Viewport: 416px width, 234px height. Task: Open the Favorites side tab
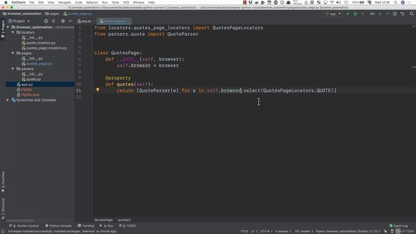pyautogui.click(x=3, y=182)
